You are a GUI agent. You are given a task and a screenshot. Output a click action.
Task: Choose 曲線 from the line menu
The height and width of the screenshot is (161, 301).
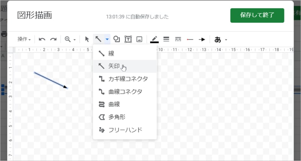(125, 104)
